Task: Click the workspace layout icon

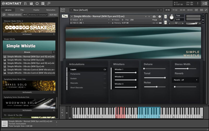Action: [x=43, y=3]
